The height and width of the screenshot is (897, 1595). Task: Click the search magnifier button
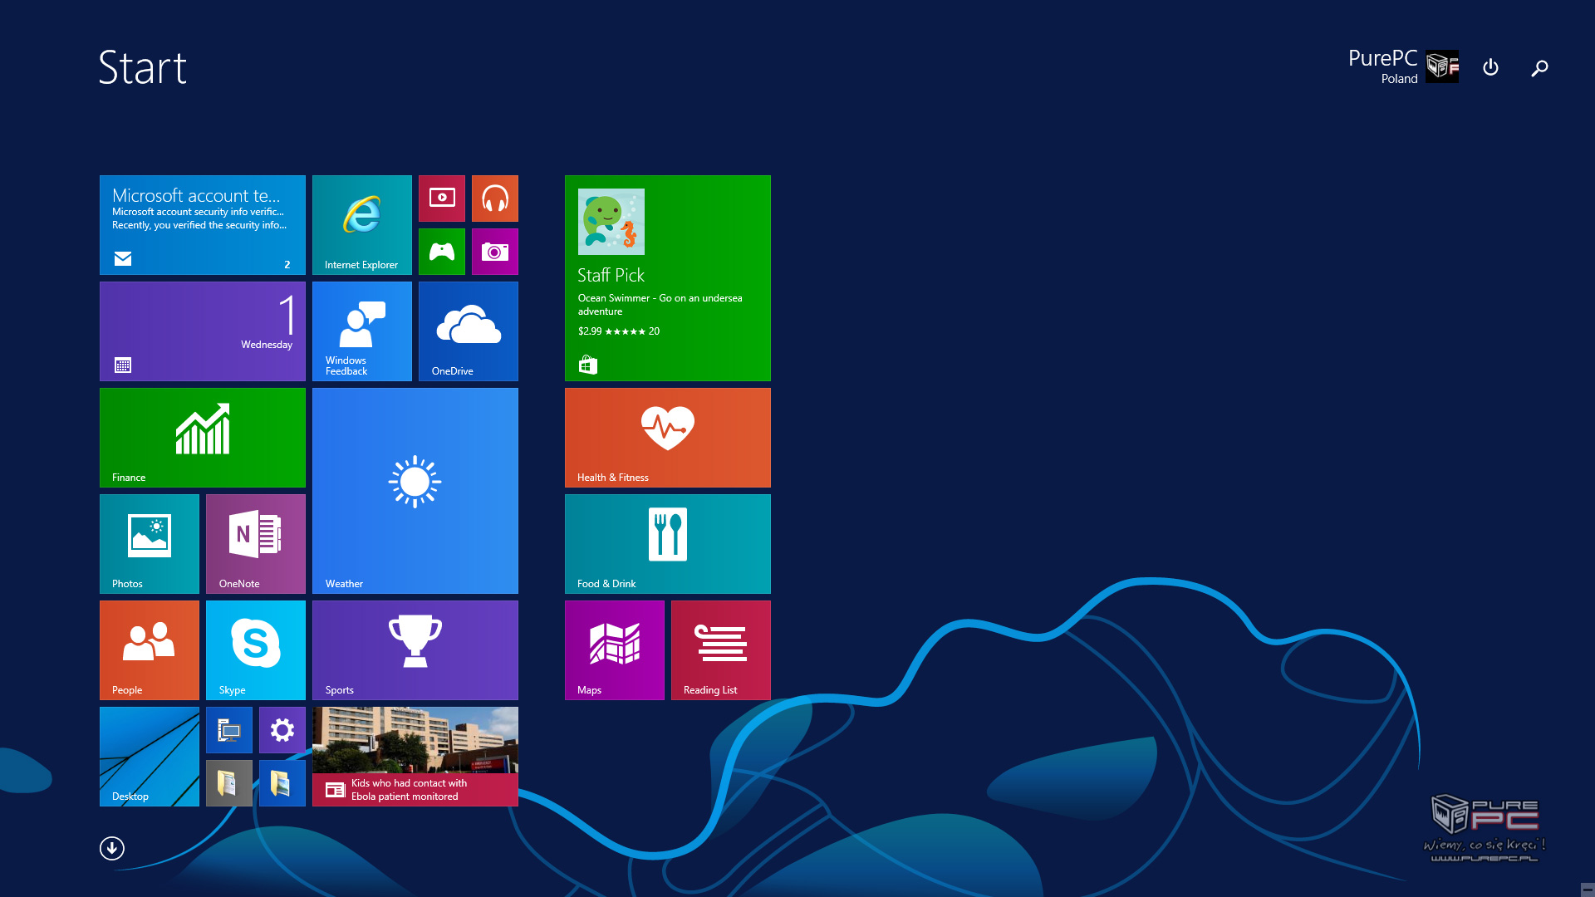pos(1539,67)
